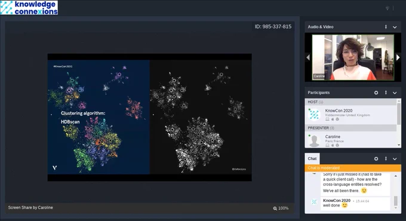Click the 'Chat is moderated' banner

tap(353, 168)
